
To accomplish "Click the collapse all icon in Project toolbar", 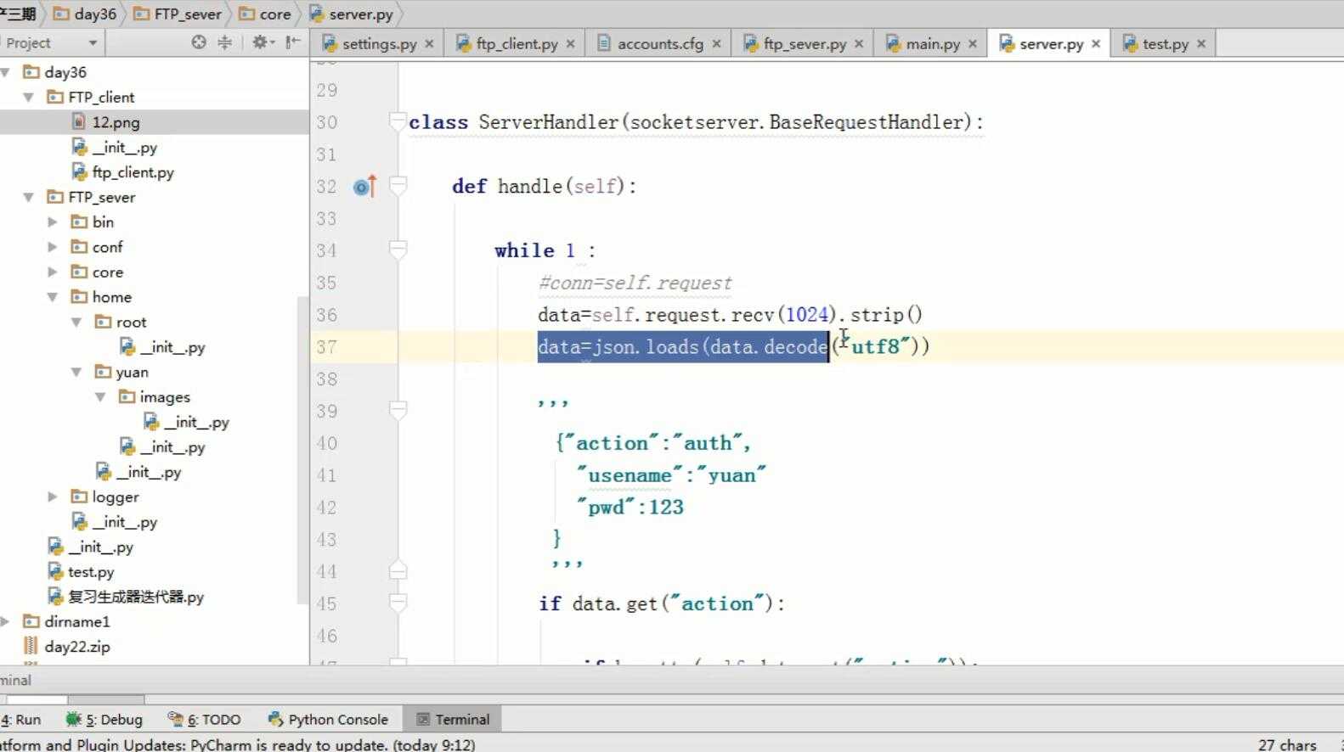I will pyautogui.click(x=224, y=42).
